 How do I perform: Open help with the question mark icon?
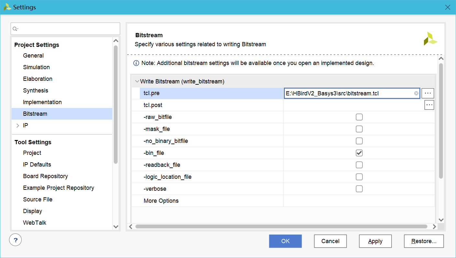16,240
